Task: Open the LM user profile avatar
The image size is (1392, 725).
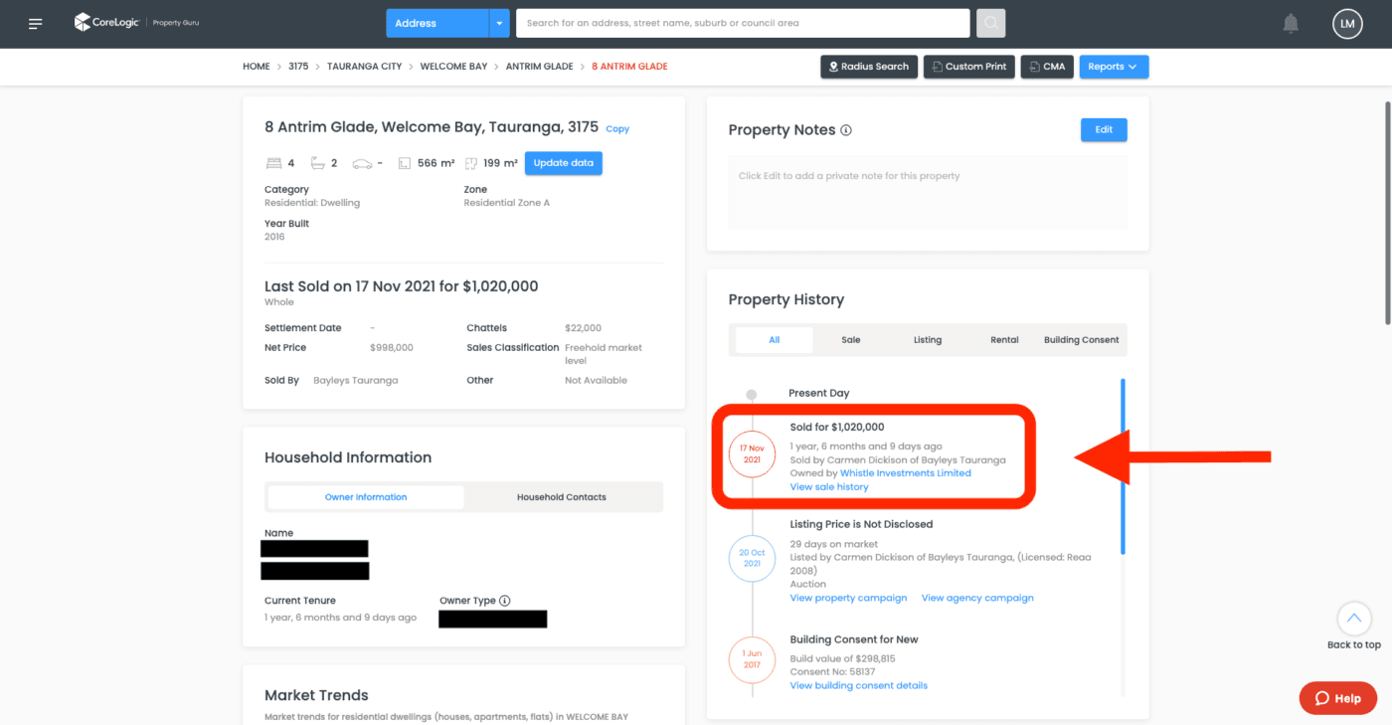Action: [1347, 23]
